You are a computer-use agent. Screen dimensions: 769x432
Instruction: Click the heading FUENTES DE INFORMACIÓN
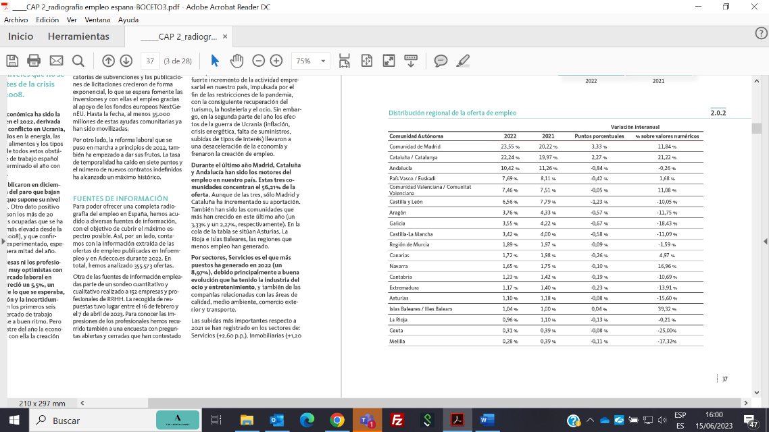(121, 198)
